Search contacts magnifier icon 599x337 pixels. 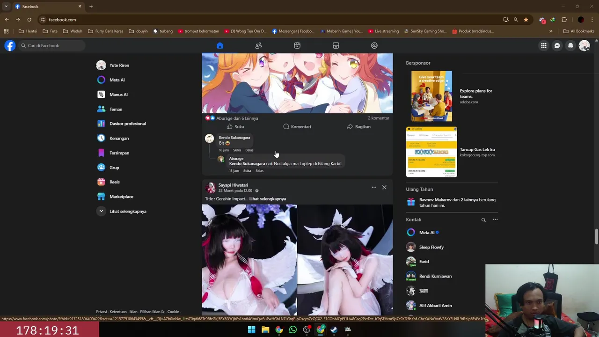(x=483, y=220)
